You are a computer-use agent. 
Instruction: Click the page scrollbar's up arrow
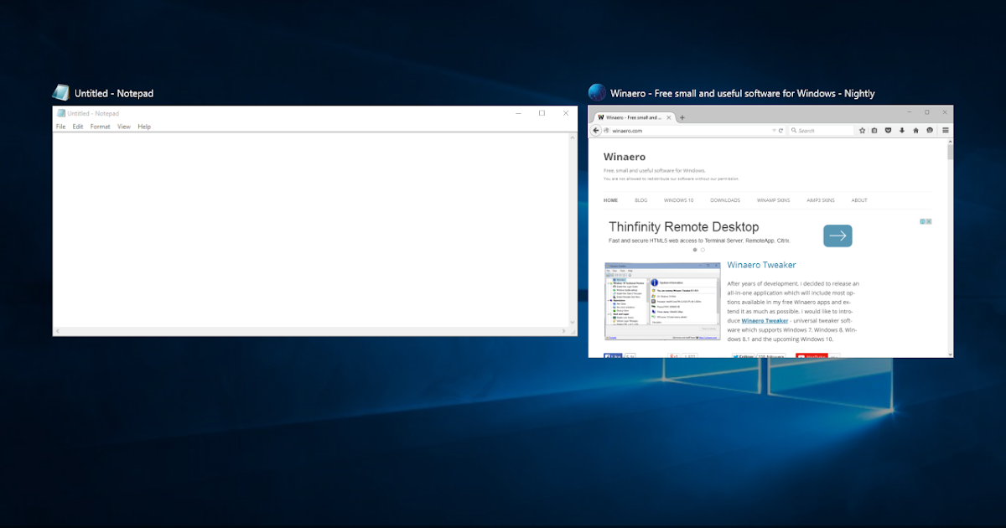[949, 141]
